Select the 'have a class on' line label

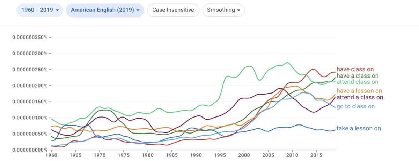point(358,76)
